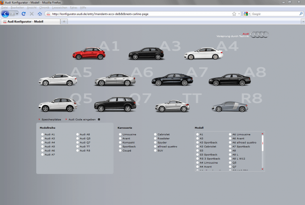Image resolution: width=305 pixels, height=205 pixels.
Task: Choose allroad quattro under Karosserie
Action: pos(155,147)
